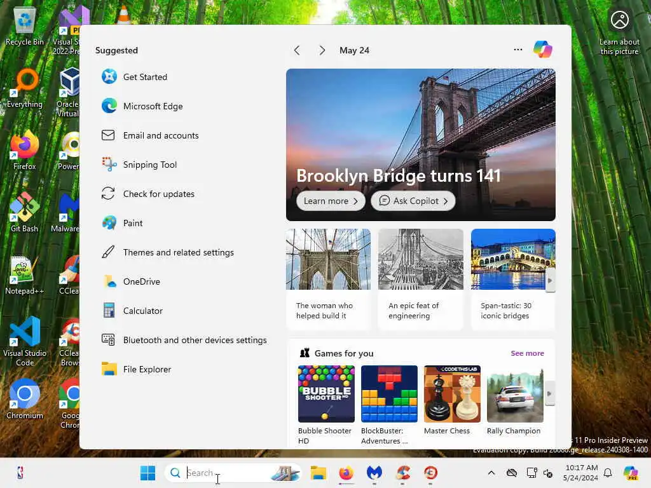Open Calculator app
Screen dimensions: 651x488
(132, 311)
